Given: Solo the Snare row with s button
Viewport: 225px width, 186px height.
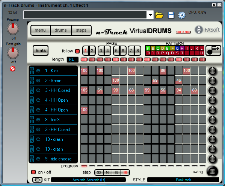Looking at the screenshot, I should 32,82.
